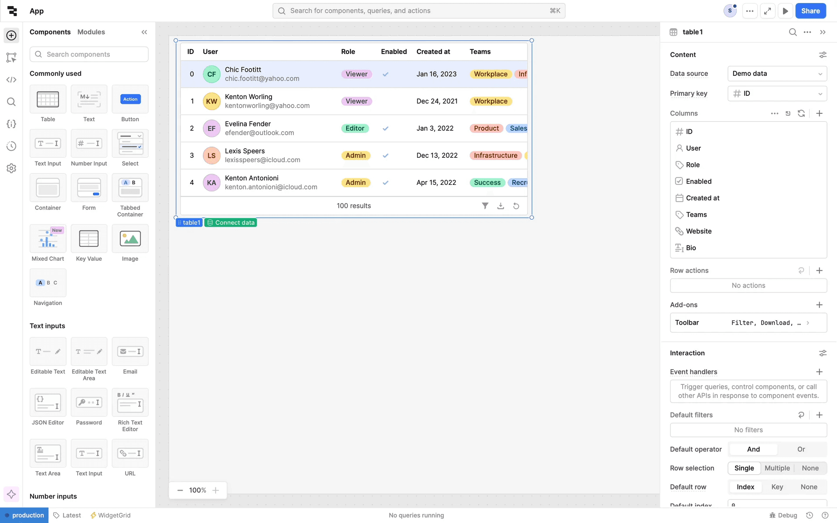Click the Search components field

[89, 54]
